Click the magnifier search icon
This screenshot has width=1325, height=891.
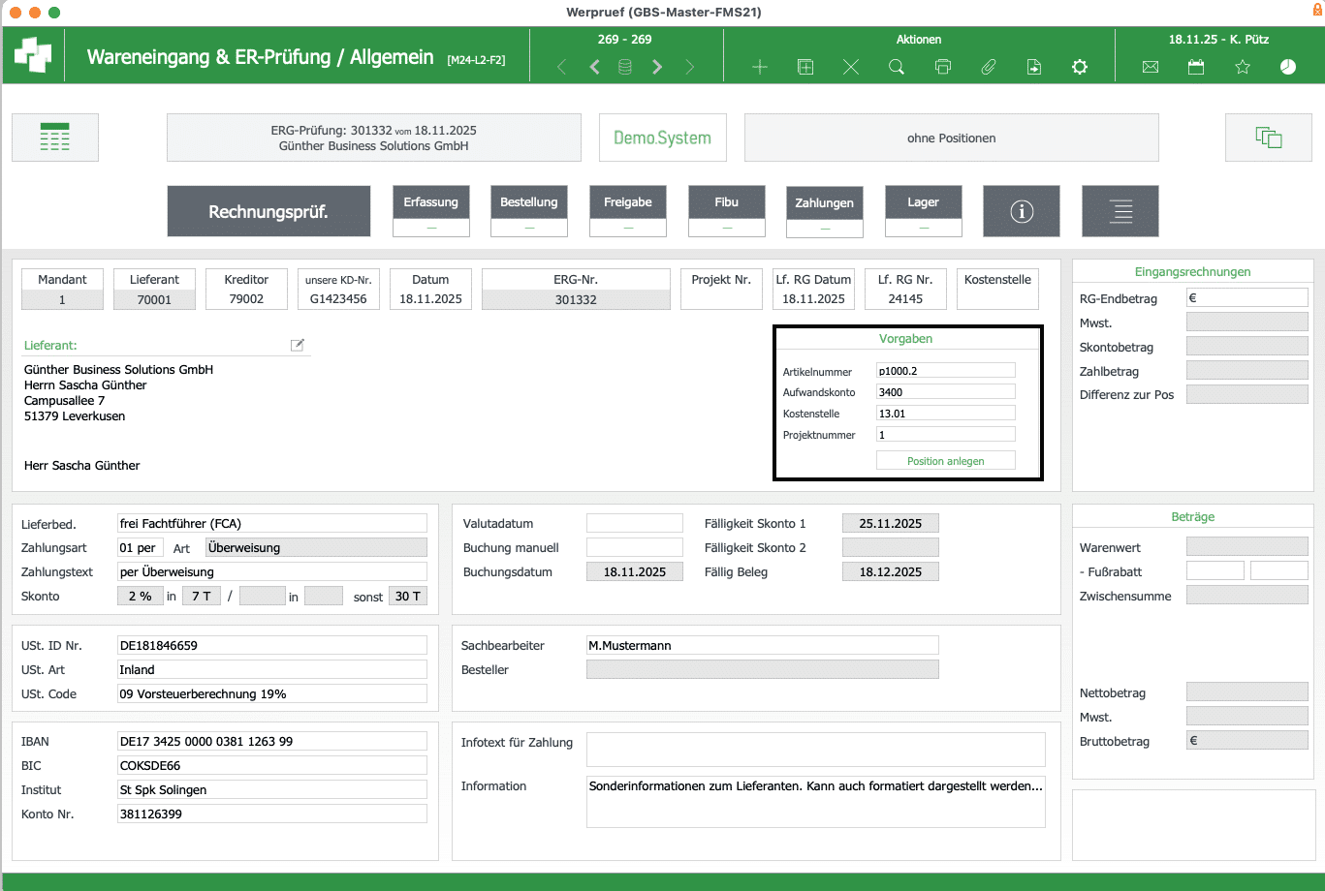click(897, 67)
